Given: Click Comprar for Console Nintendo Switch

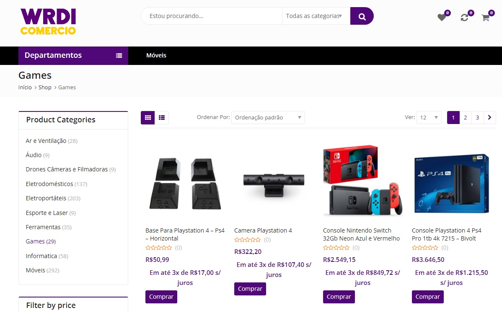Looking at the screenshot, I should click(339, 297).
